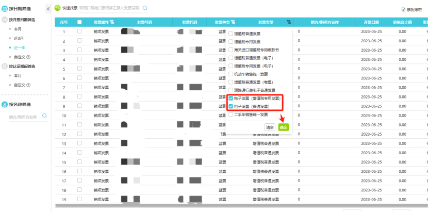
Task: Choose 自定义 under 按认证期间筛选
Action: point(20,85)
